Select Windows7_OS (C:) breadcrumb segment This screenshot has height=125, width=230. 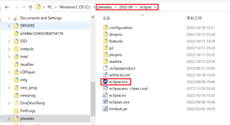tap(75, 7)
